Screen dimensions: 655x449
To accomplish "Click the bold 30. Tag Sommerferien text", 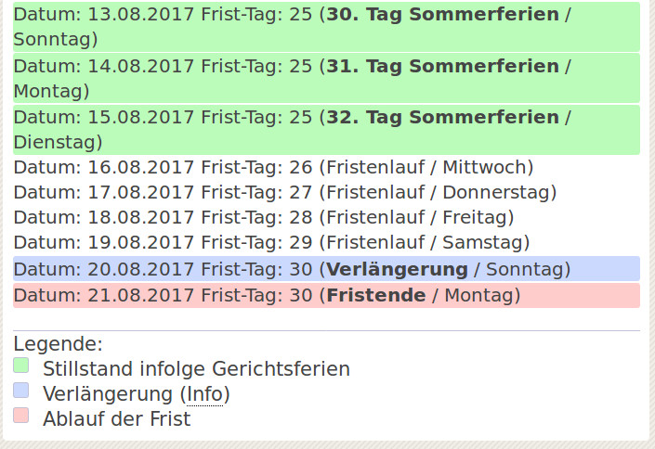I will click(443, 14).
